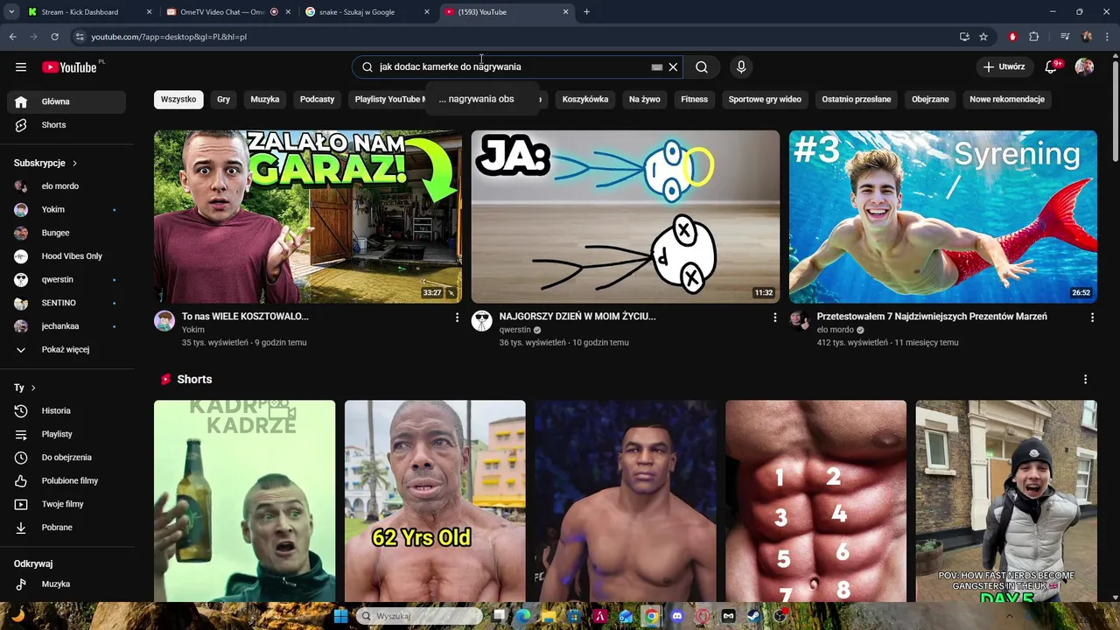Select the Obejrzane filter chip
Viewport: 1120px width, 630px height.
point(930,100)
